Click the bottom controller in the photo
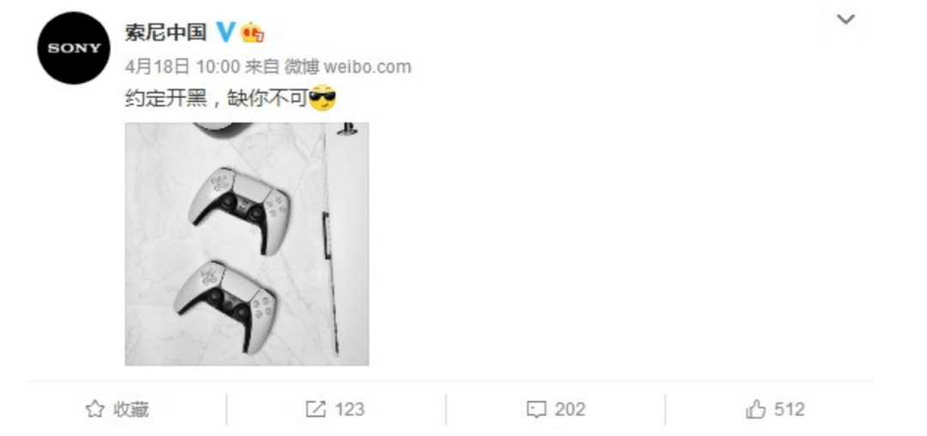 (225, 306)
